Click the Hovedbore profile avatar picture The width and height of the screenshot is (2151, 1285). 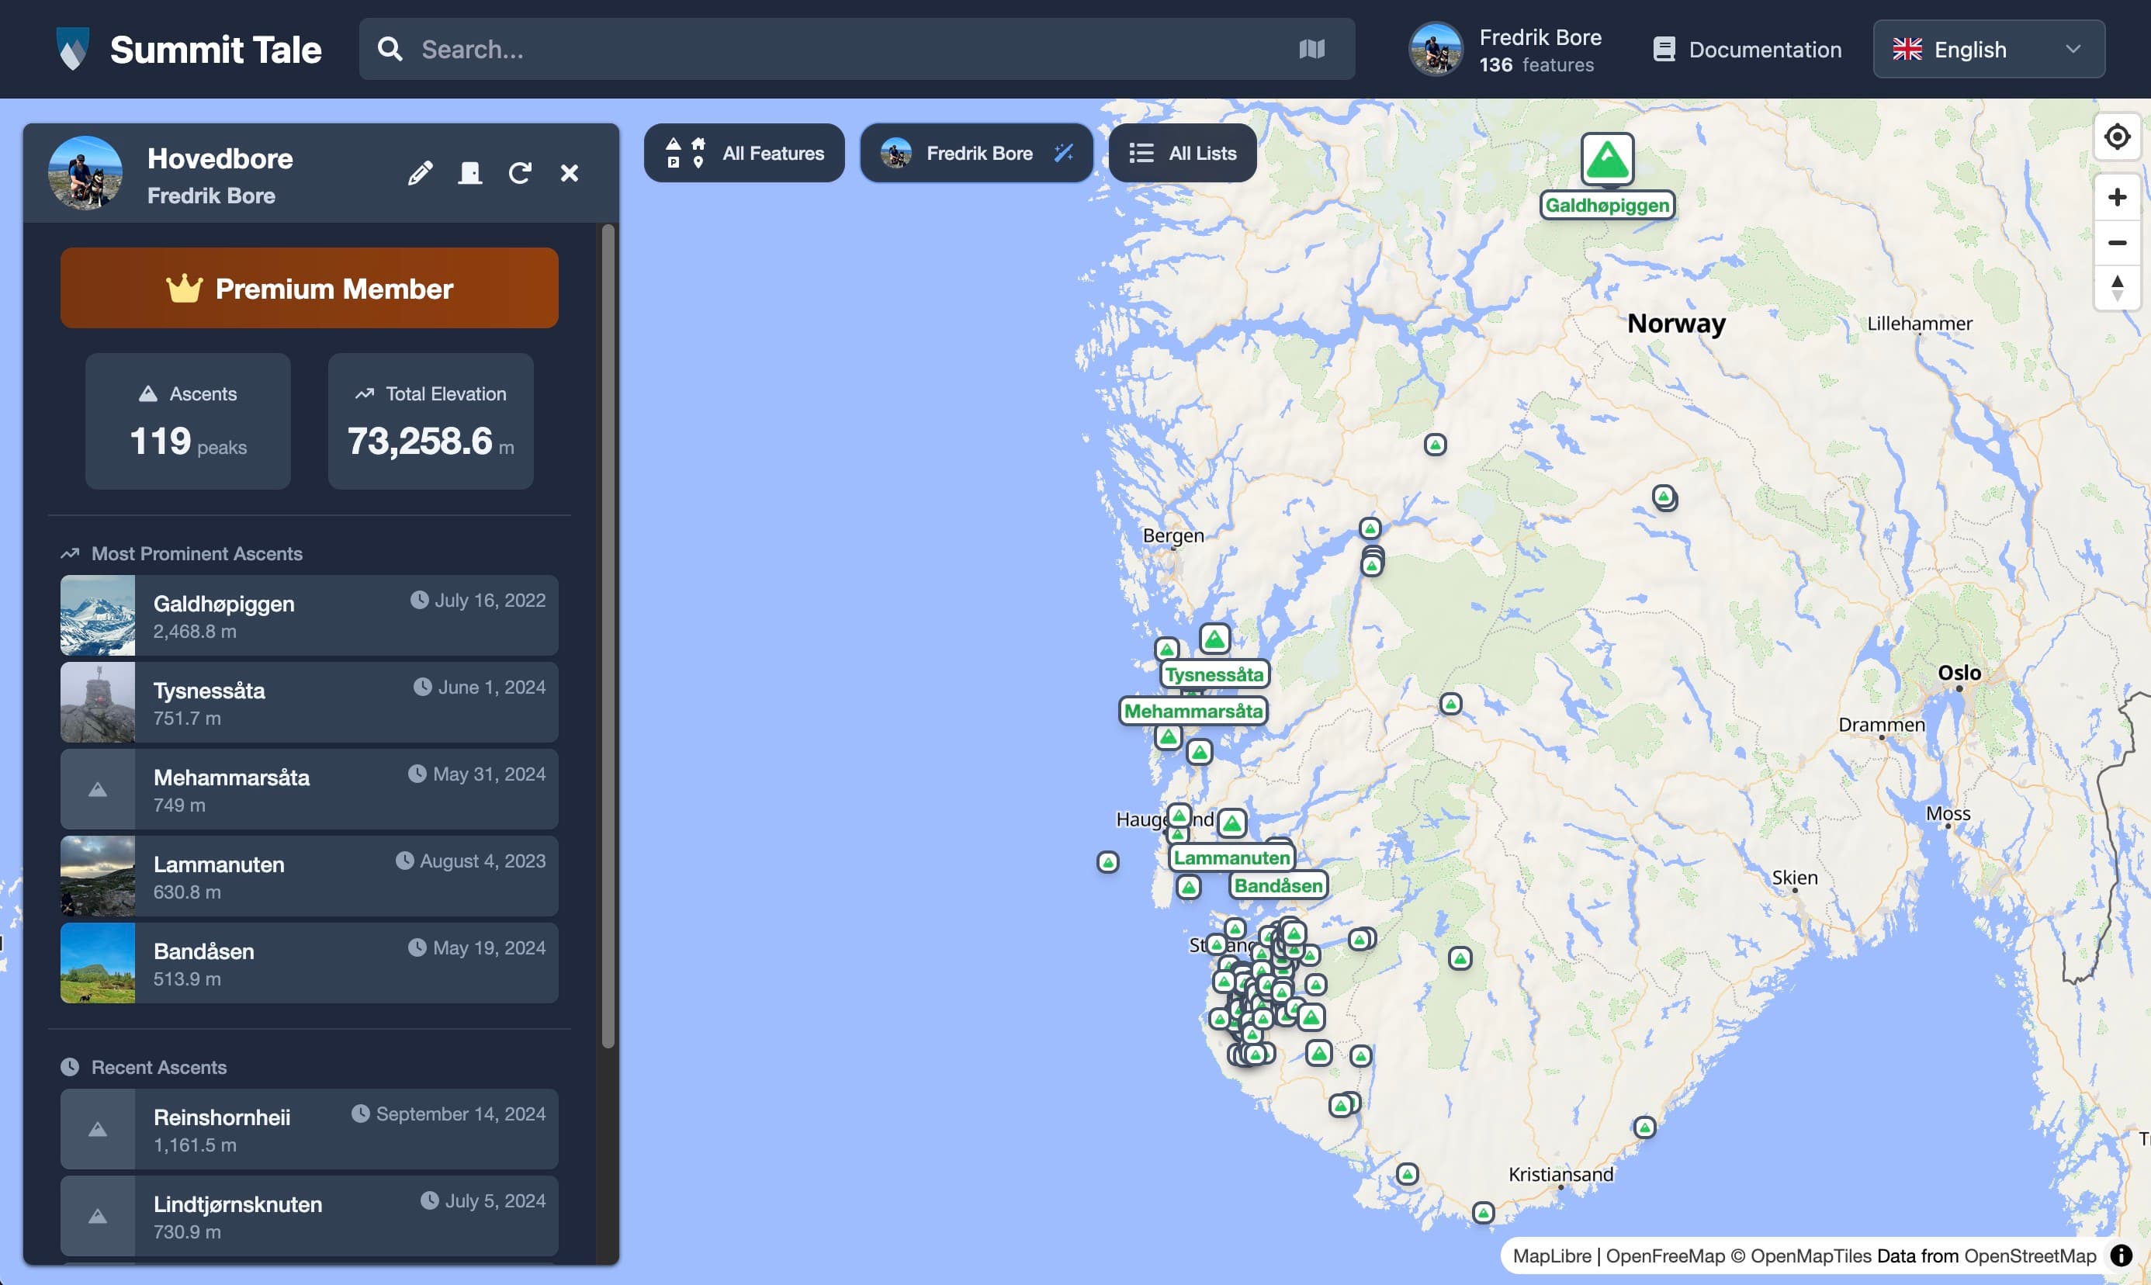pos(85,173)
